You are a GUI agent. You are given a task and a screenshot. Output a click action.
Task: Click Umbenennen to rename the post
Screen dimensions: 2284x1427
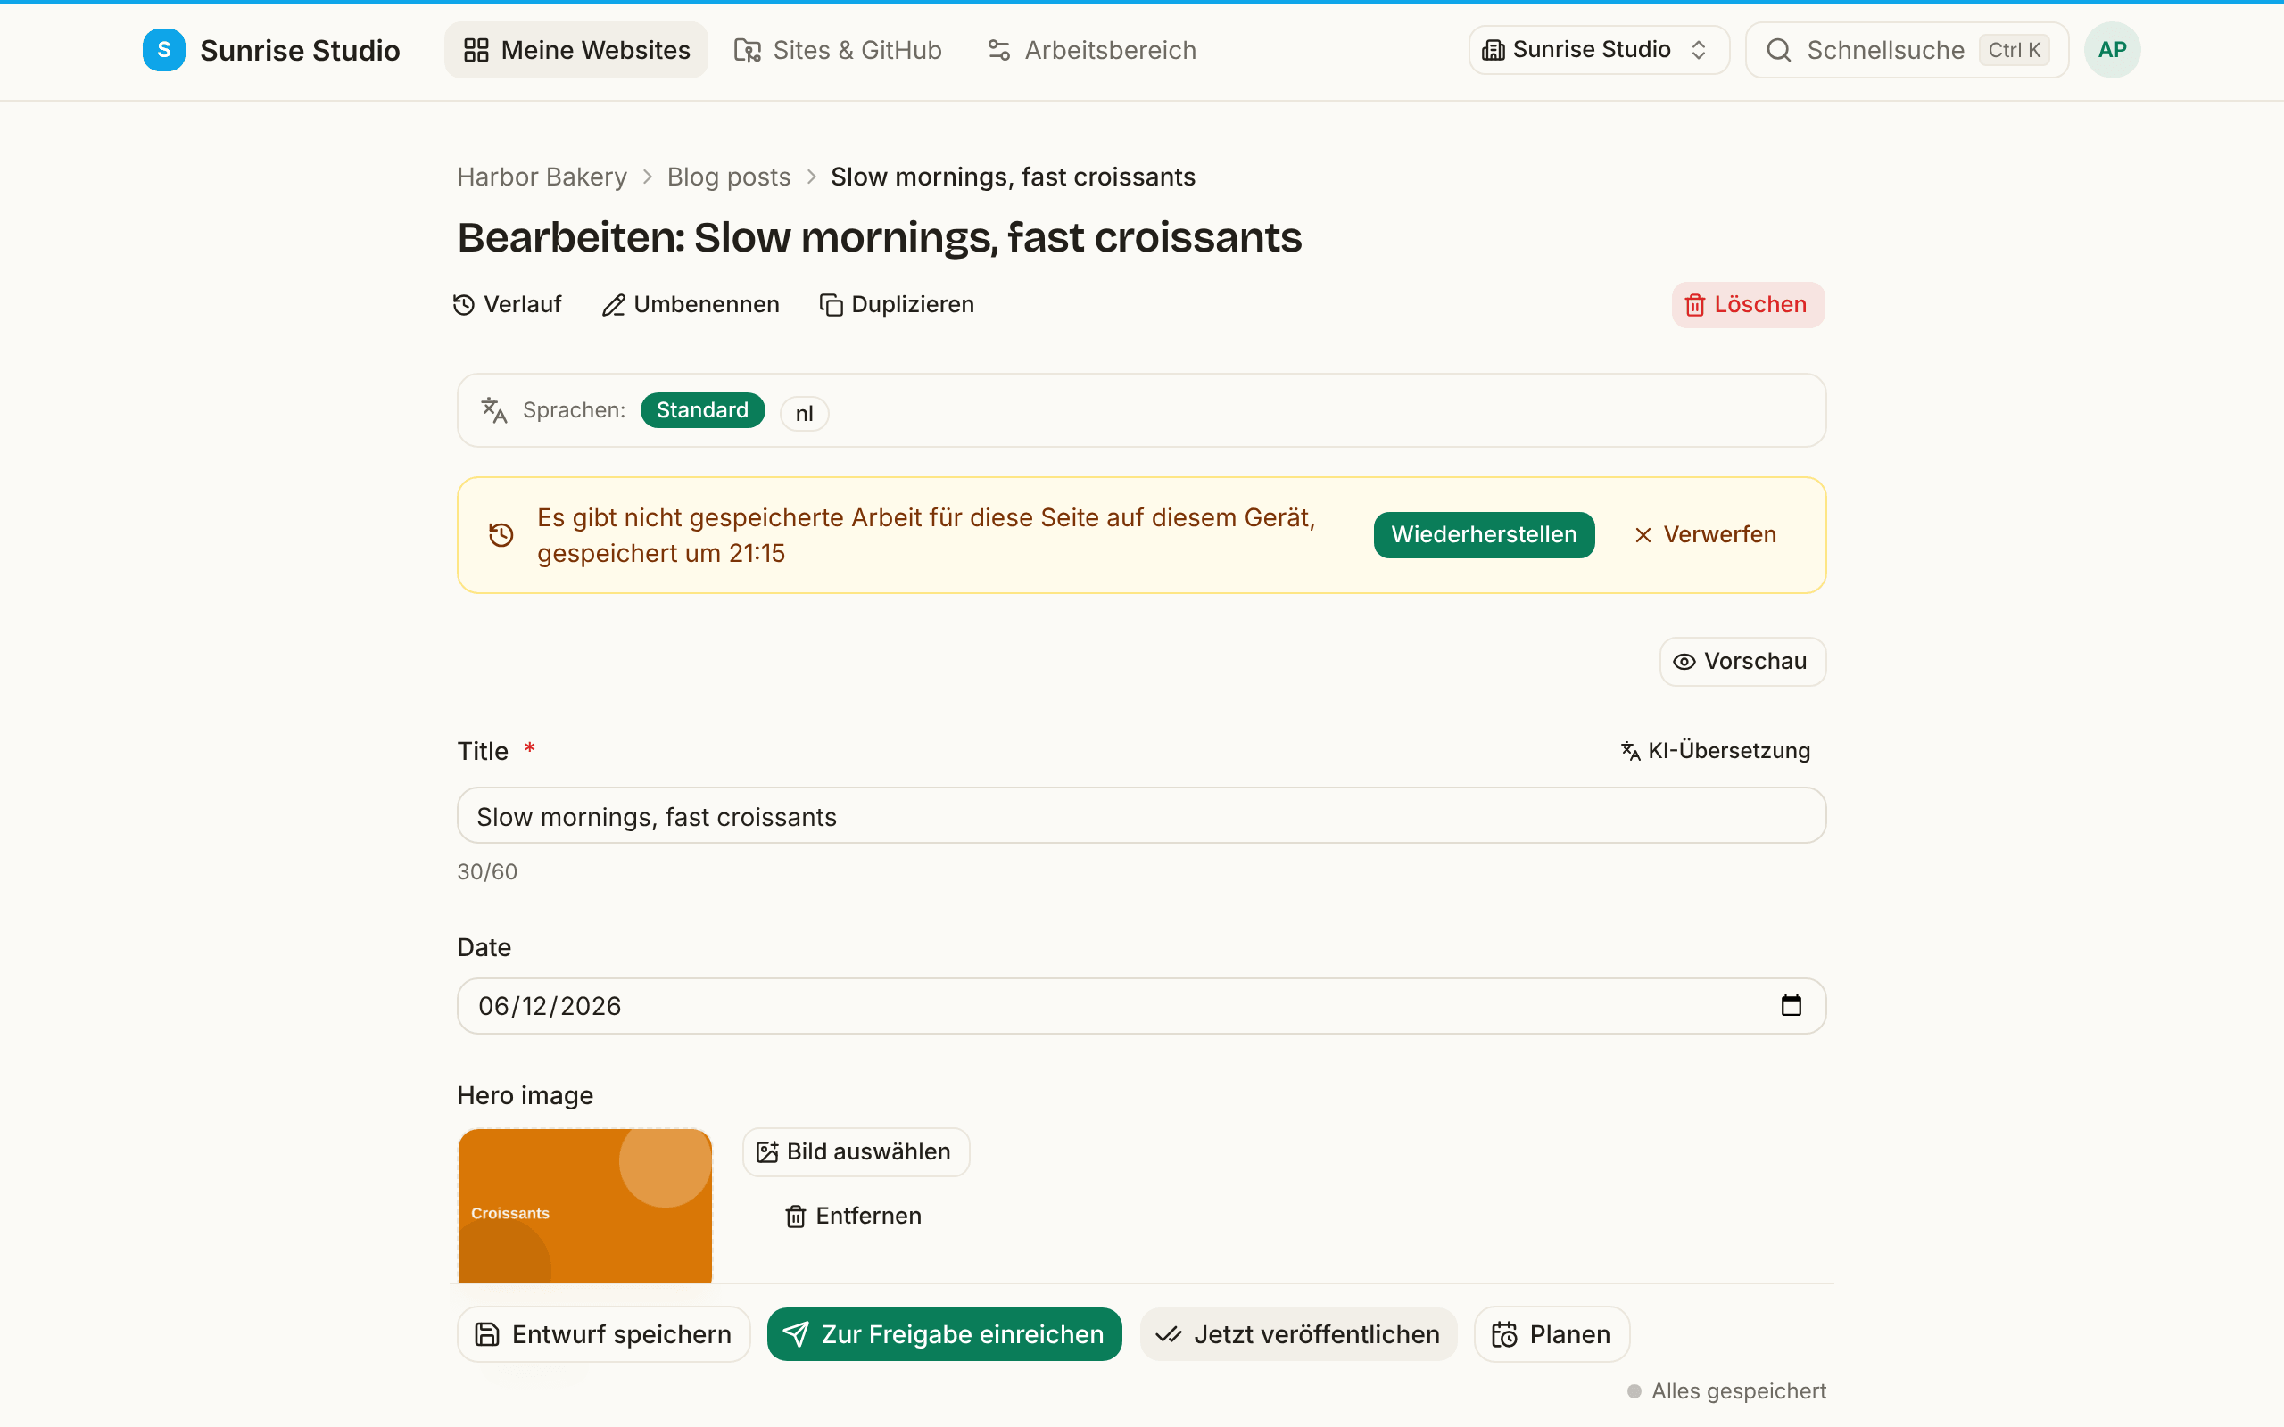(691, 305)
